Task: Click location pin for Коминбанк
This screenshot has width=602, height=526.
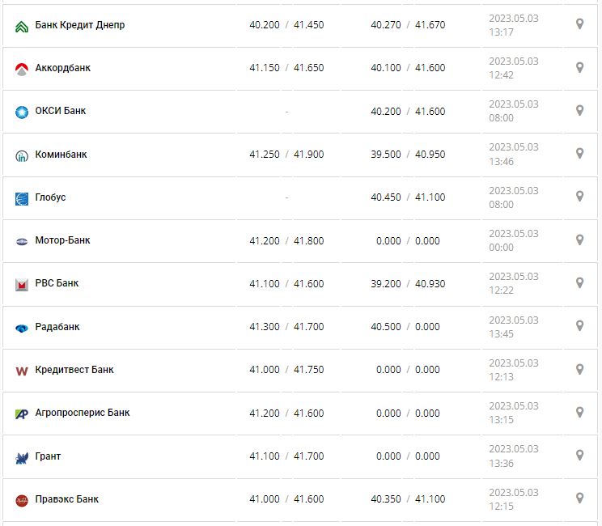Action: click(579, 153)
